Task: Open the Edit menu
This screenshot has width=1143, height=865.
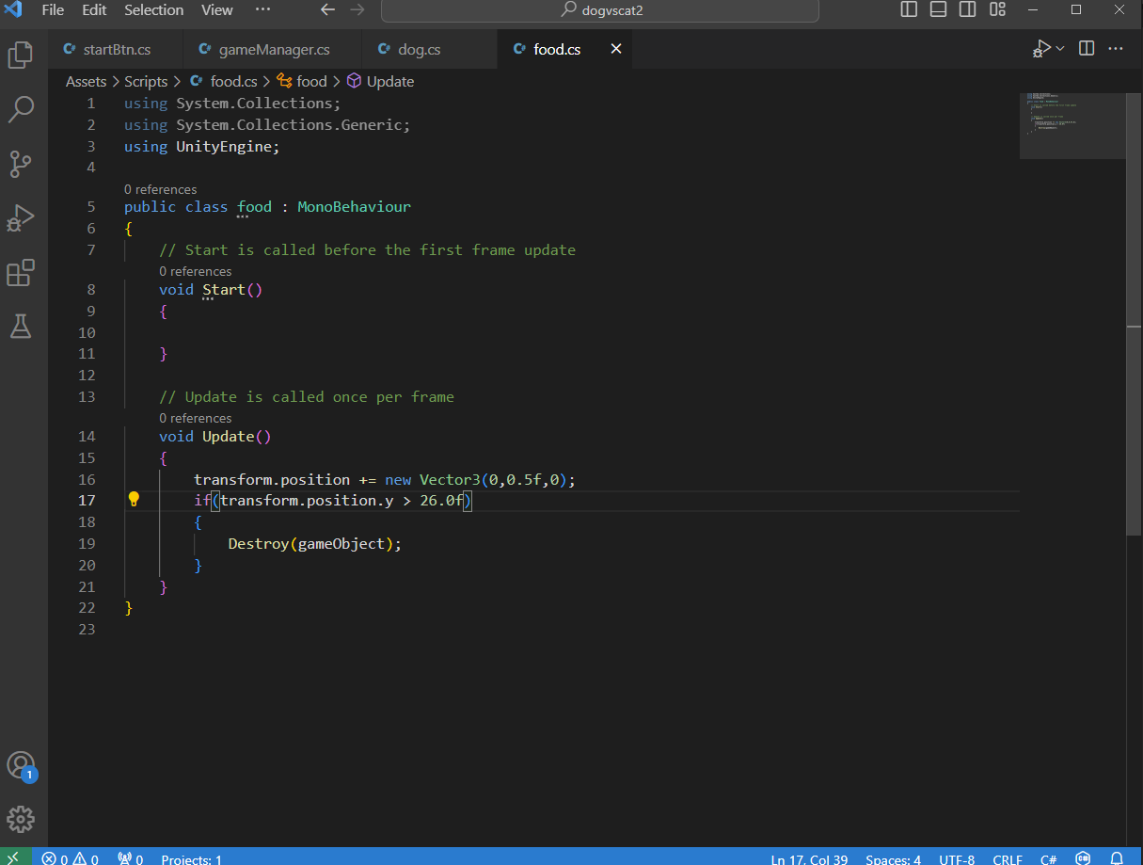Action: (94, 10)
